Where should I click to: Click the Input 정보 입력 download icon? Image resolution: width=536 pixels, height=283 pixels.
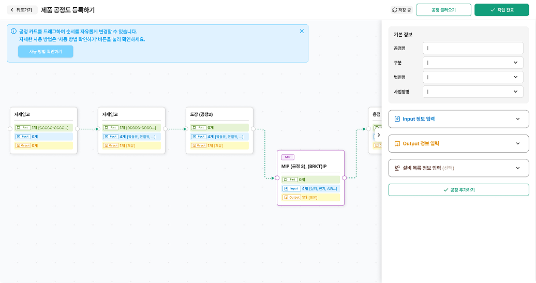[x=397, y=119]
